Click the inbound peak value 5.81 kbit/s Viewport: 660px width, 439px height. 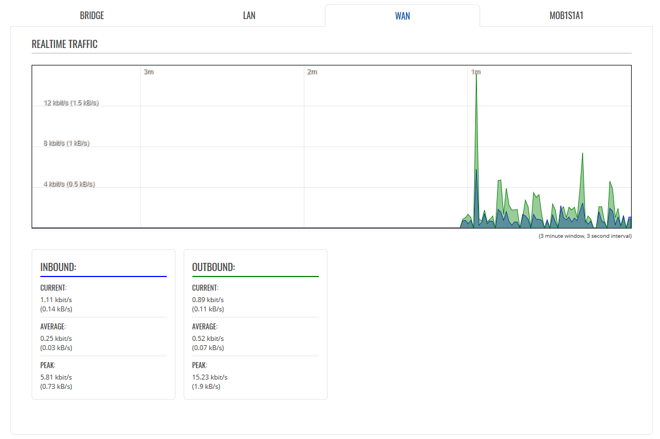(x=56, y=377)
